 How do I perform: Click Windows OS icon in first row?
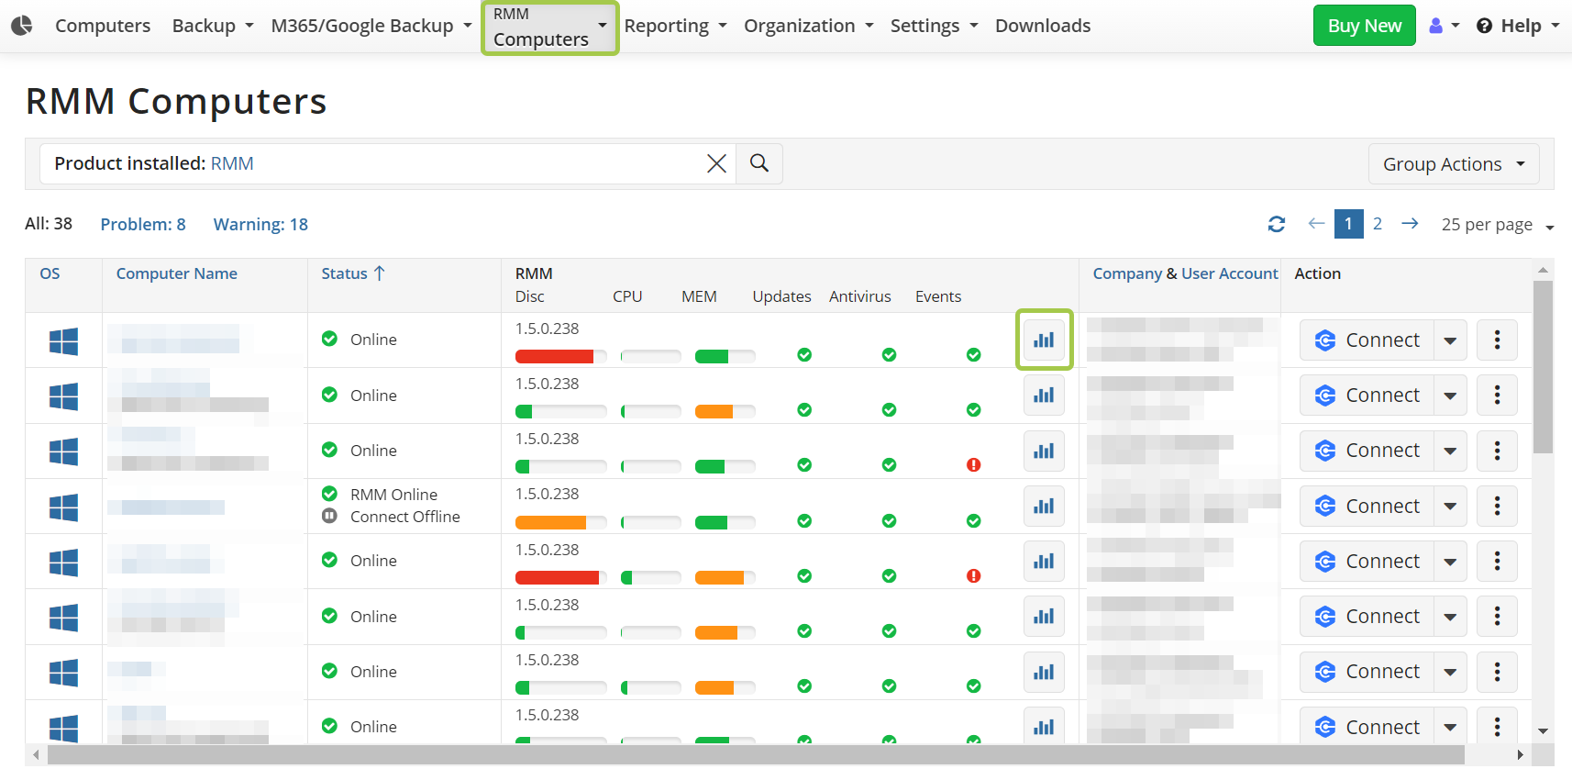tap(63, 341)
